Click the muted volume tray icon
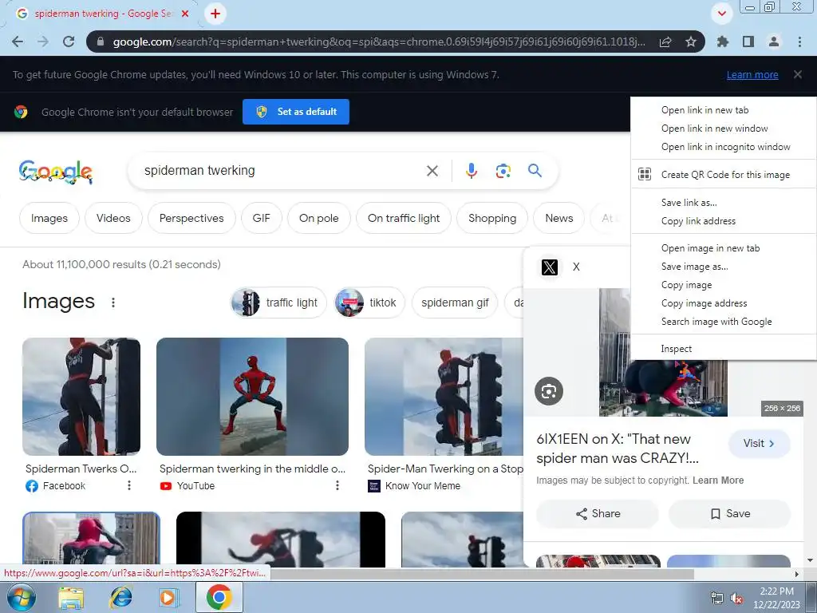The height and width of the screenshot is (613, 817). (736, 598)
